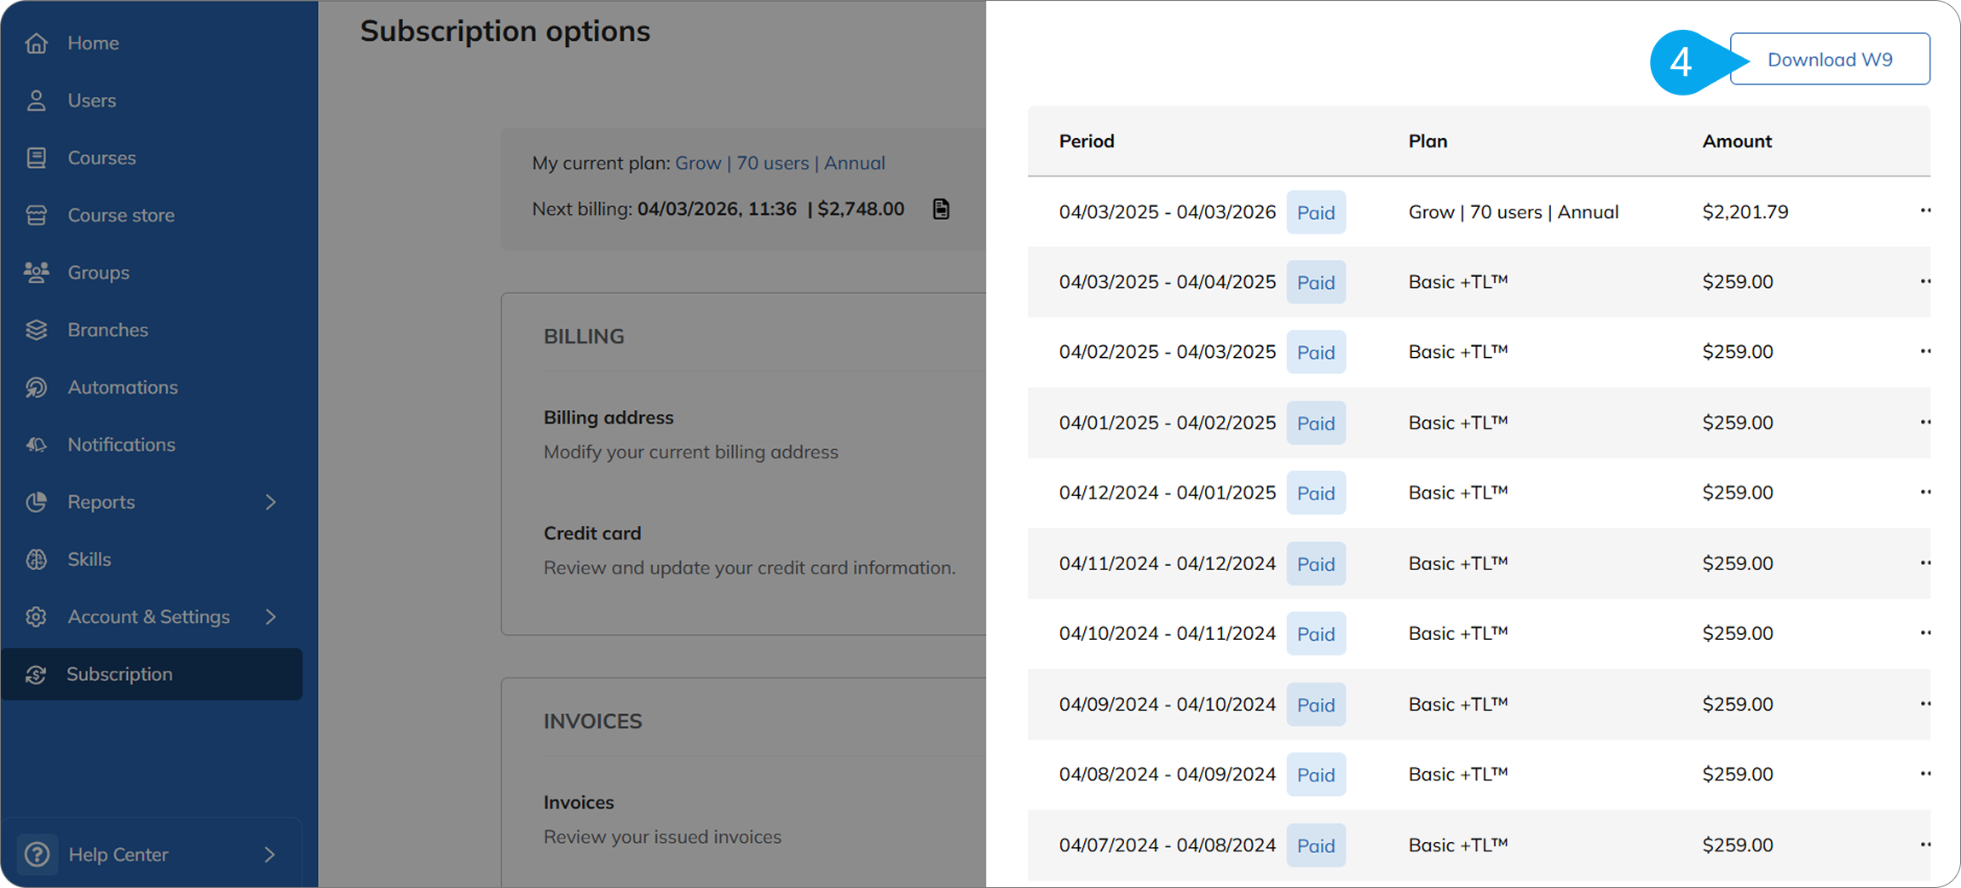Open options for the 04/10/2024 - 04/11/2024 invoice
The height and width of the screenshot is (888, 1961).
[1925, 632]
